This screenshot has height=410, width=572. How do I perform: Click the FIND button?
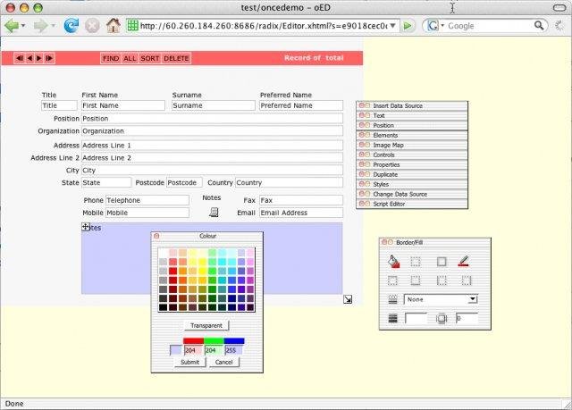pos(111,58)
